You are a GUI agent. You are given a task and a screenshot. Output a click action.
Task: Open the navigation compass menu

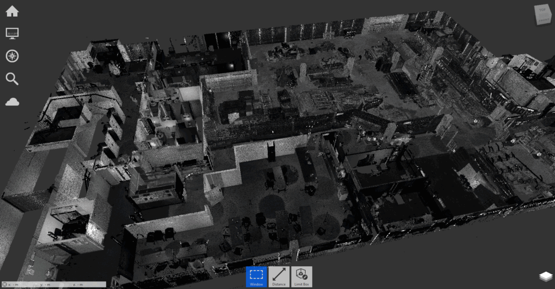[x=12, y=56]
